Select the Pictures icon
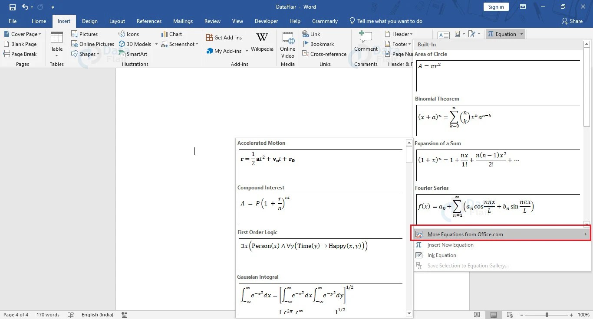 point(85,34)
